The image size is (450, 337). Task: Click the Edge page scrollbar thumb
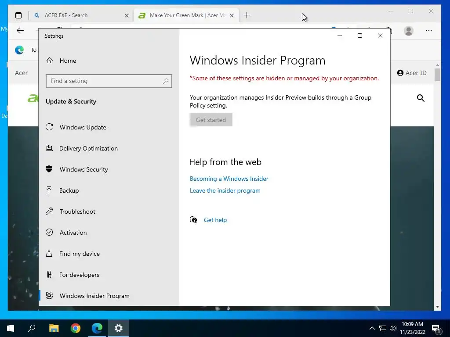[x=437, y=75]
